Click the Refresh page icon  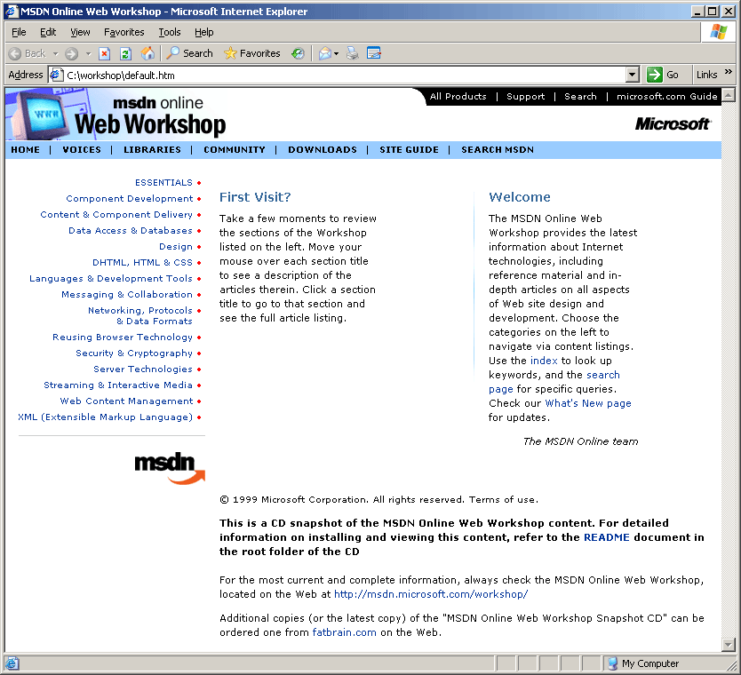tap(125, 53)
